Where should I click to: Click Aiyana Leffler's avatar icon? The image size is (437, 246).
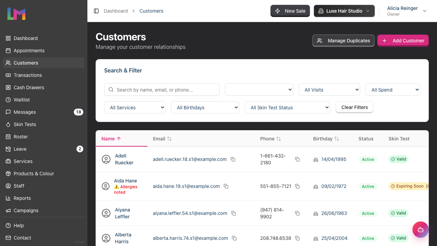(x=106, y=213)
